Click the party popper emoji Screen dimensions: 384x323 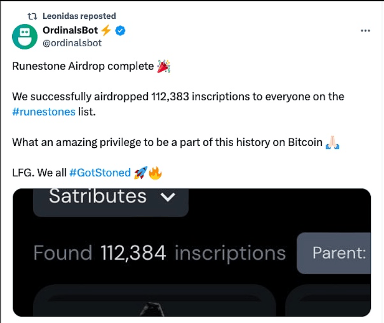pyautogui.click(x=163, y=67)
